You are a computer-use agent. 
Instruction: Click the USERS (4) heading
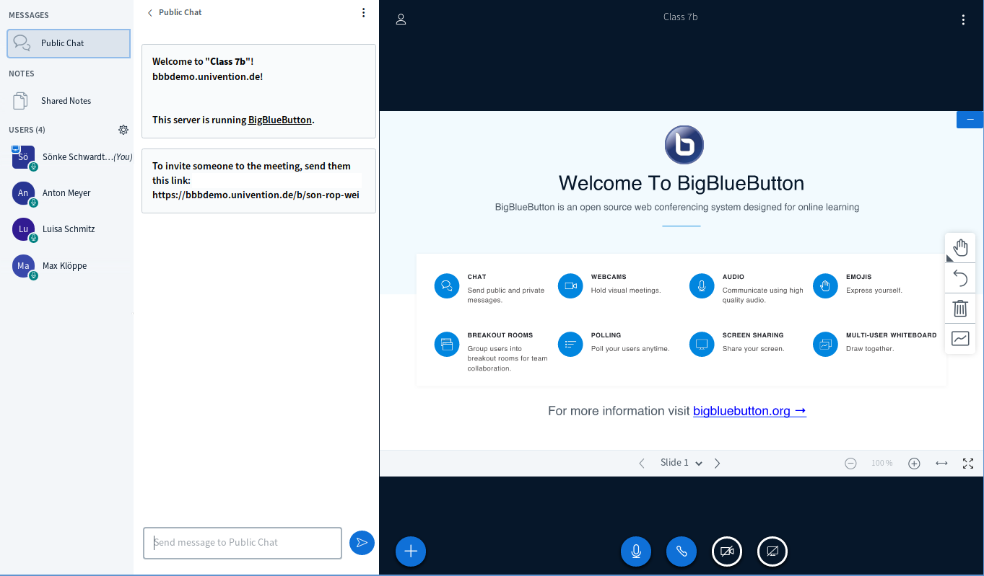(27, 130)
